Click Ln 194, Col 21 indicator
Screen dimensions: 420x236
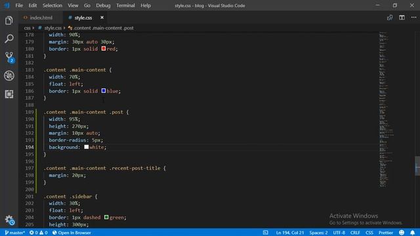290,233
